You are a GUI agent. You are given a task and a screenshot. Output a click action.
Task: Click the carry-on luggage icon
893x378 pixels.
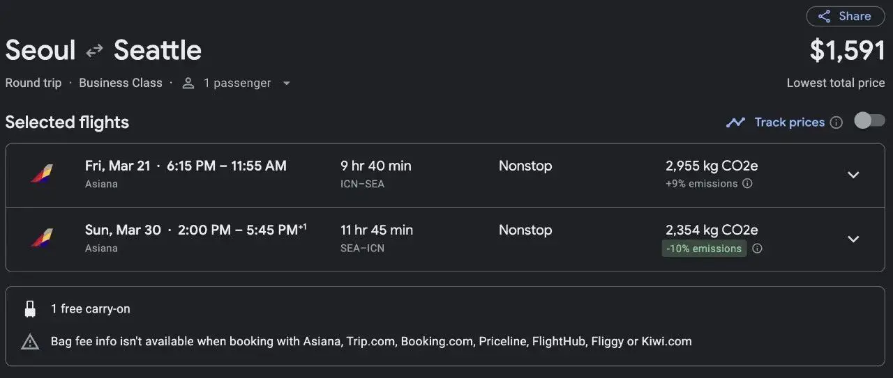30,309
